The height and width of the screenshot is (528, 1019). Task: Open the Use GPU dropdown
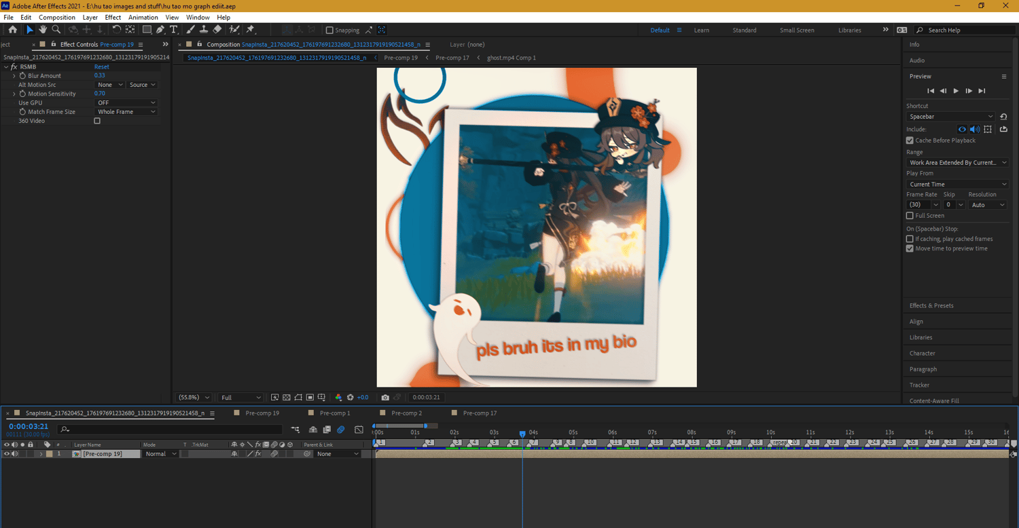126,102
